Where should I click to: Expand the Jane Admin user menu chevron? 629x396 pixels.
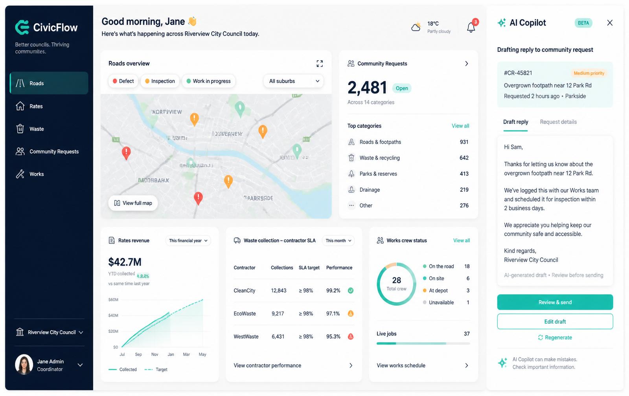pyautogui.click(x=80, y=365)
